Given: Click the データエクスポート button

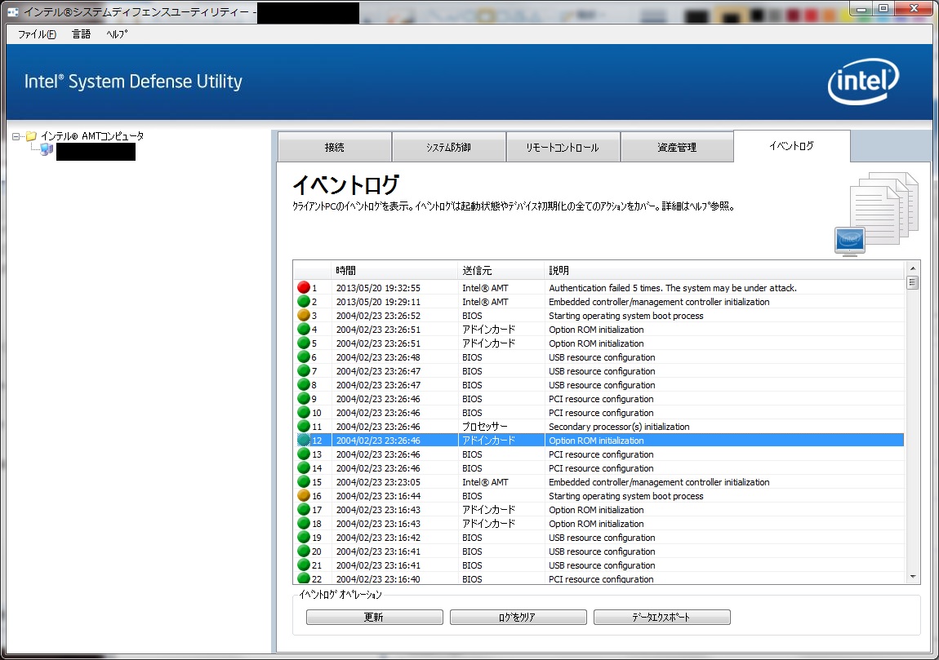Looking at the screenshot, I should 661,617.
